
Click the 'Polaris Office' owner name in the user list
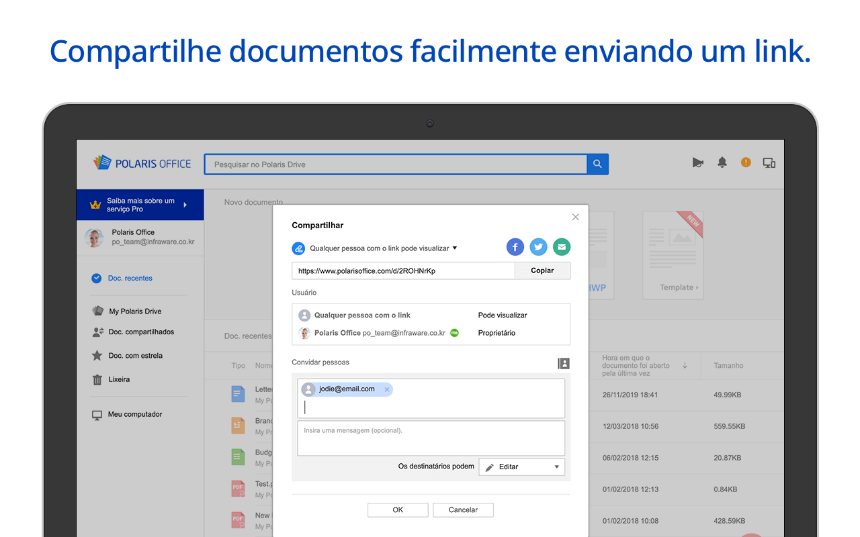point(337,333)
